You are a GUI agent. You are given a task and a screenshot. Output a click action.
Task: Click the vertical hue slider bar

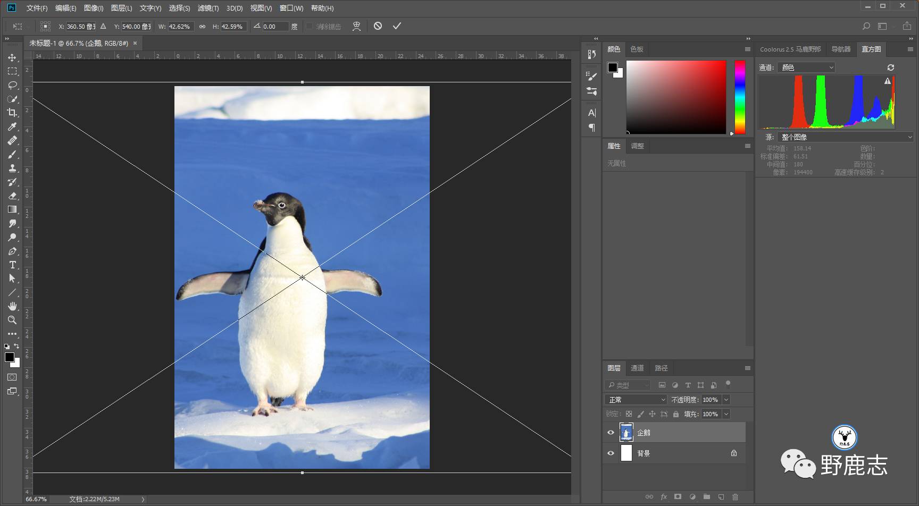(740, 97)
